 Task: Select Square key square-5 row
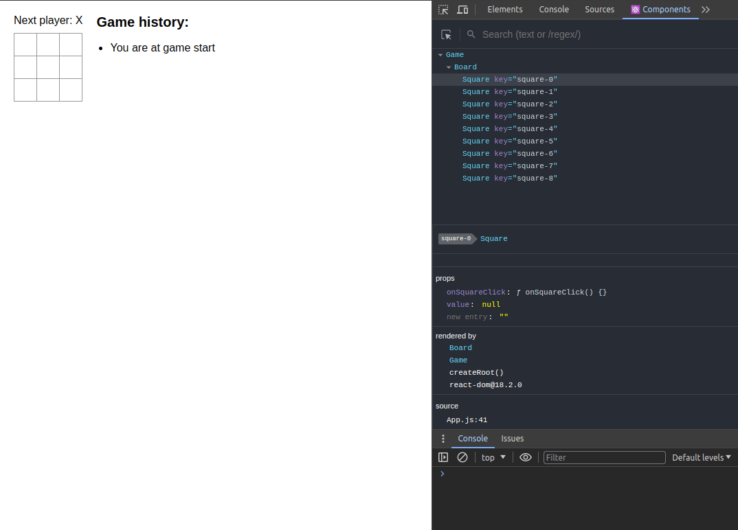585,141
